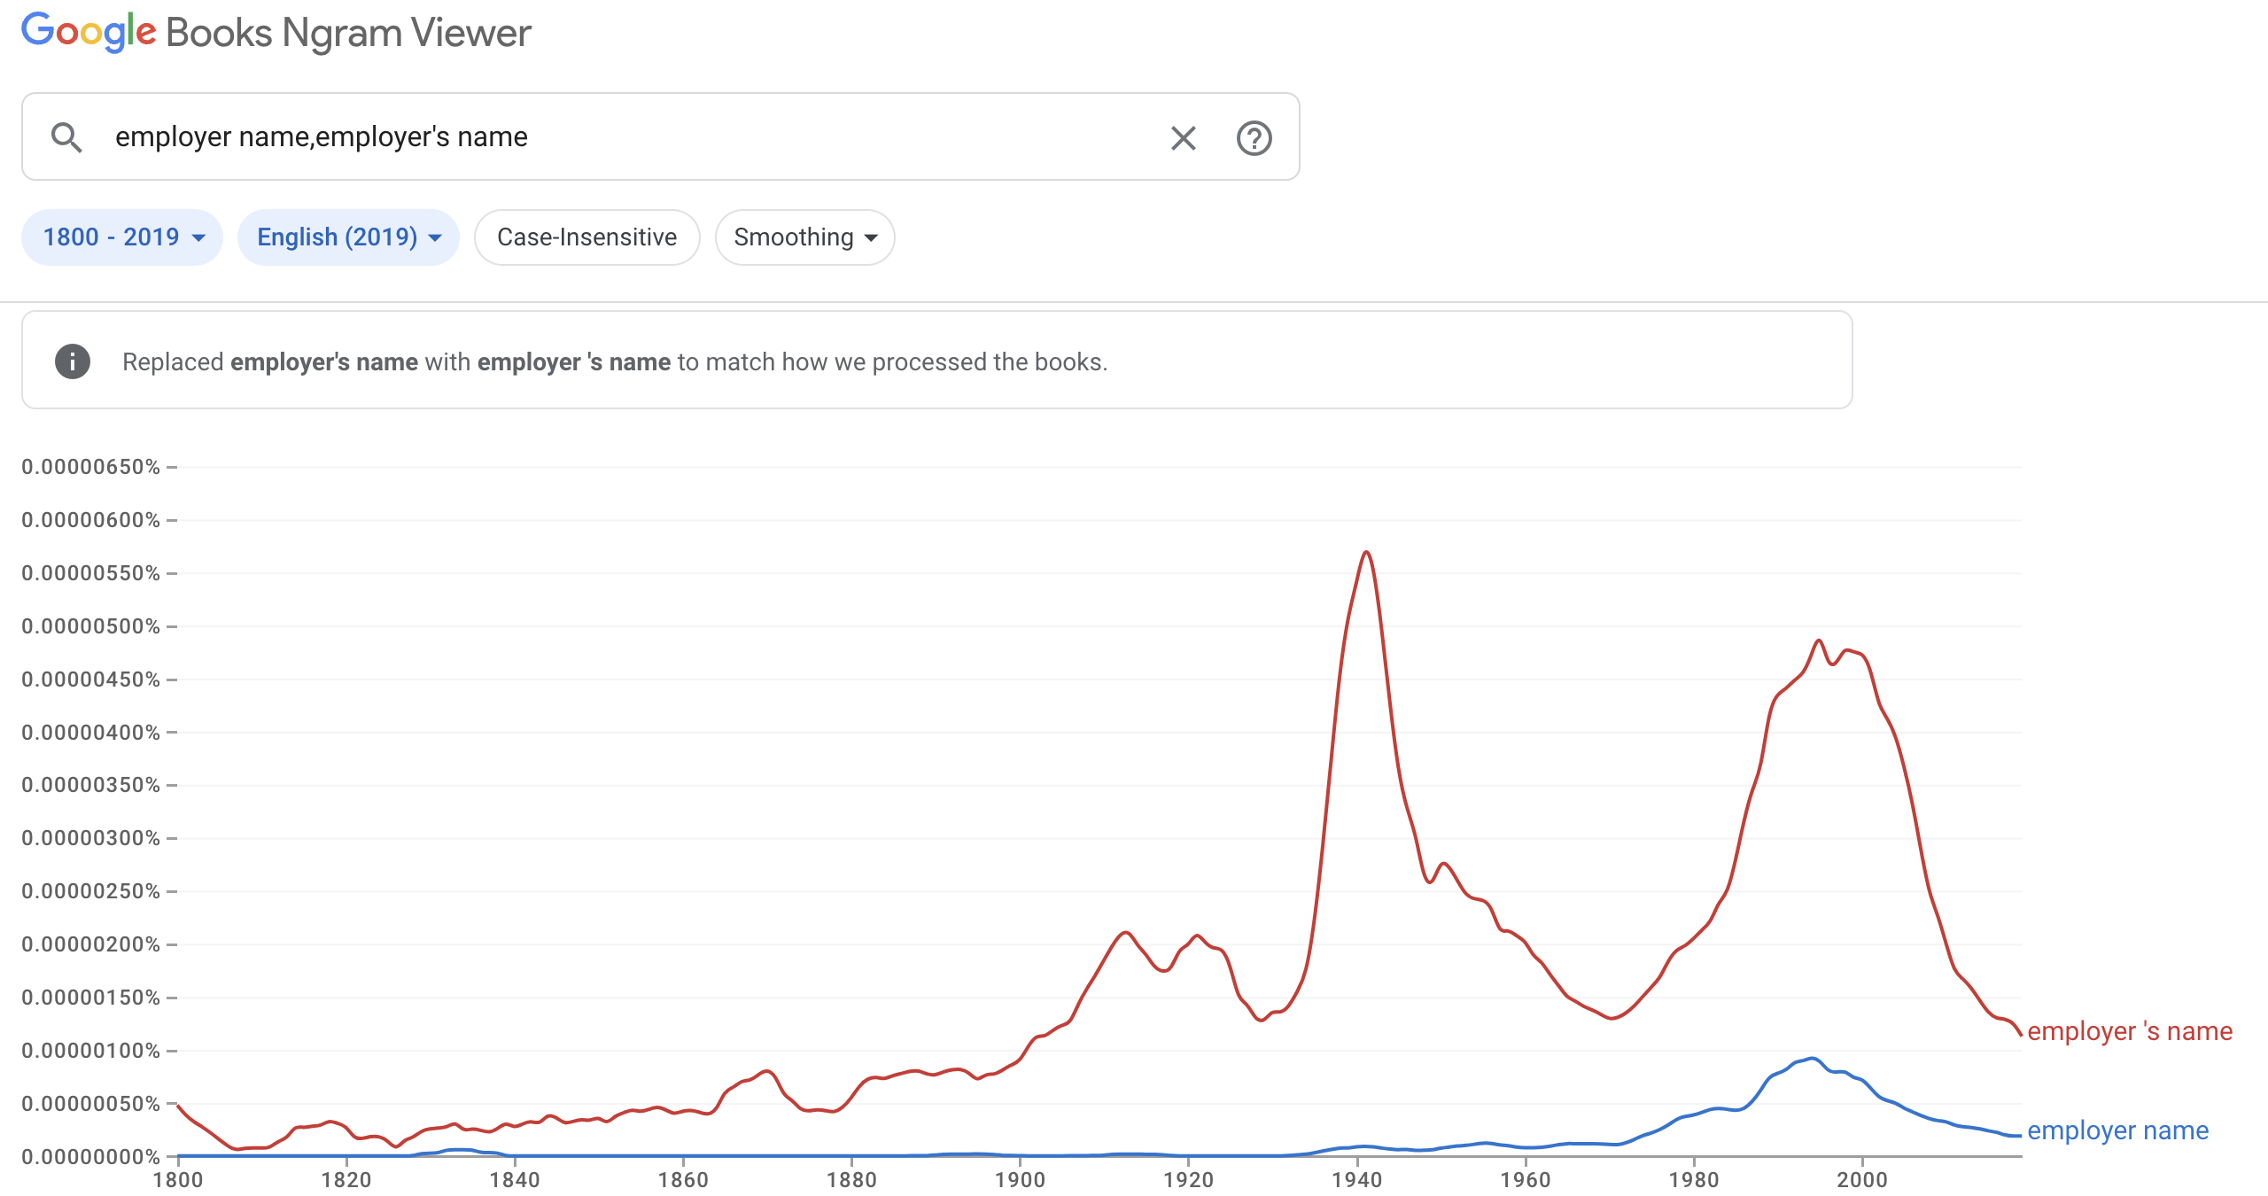
Task: Click the 1900 label on the x-axis
Action: [1020, 1180]
